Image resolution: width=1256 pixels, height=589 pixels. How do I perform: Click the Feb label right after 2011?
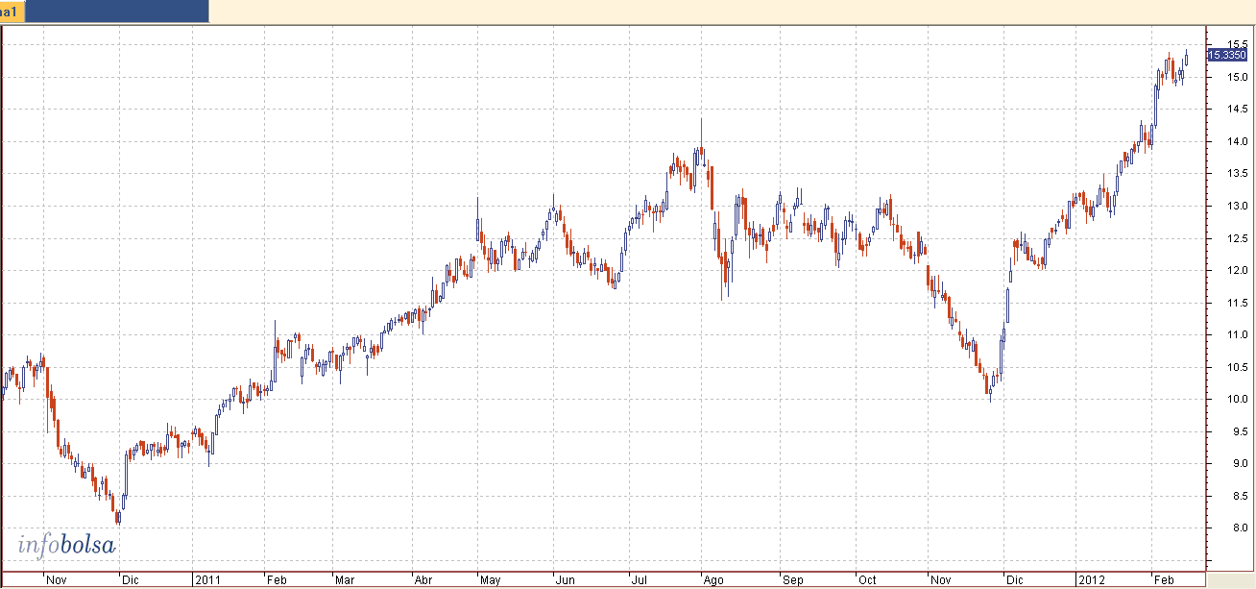coord(278,580)
